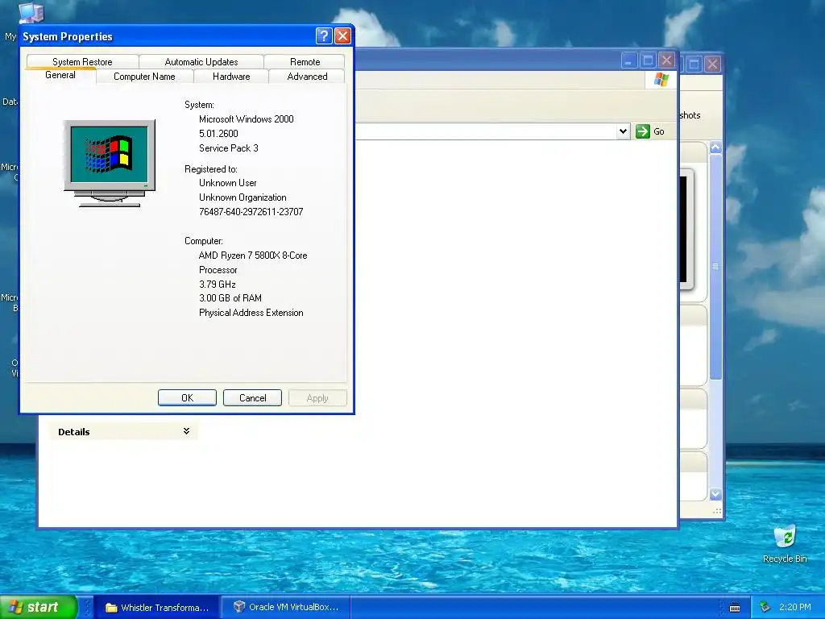This screenshot has width=825, height=619.
Task: Click the scroll up arrow in rear window
Action: coord(715,148)
